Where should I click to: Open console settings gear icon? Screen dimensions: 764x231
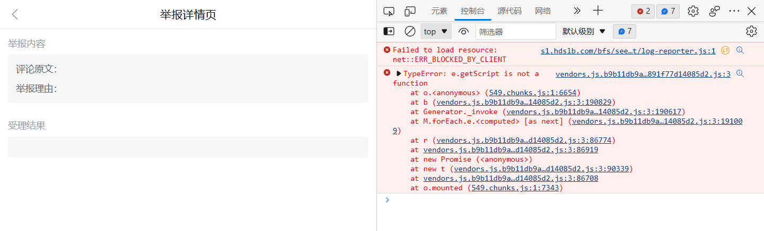[751, 31]
